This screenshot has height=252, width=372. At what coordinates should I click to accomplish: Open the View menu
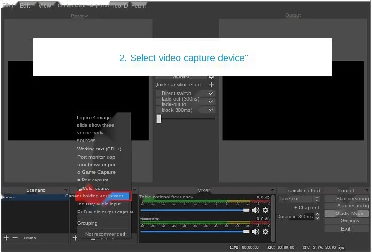[x=45, y=6]
